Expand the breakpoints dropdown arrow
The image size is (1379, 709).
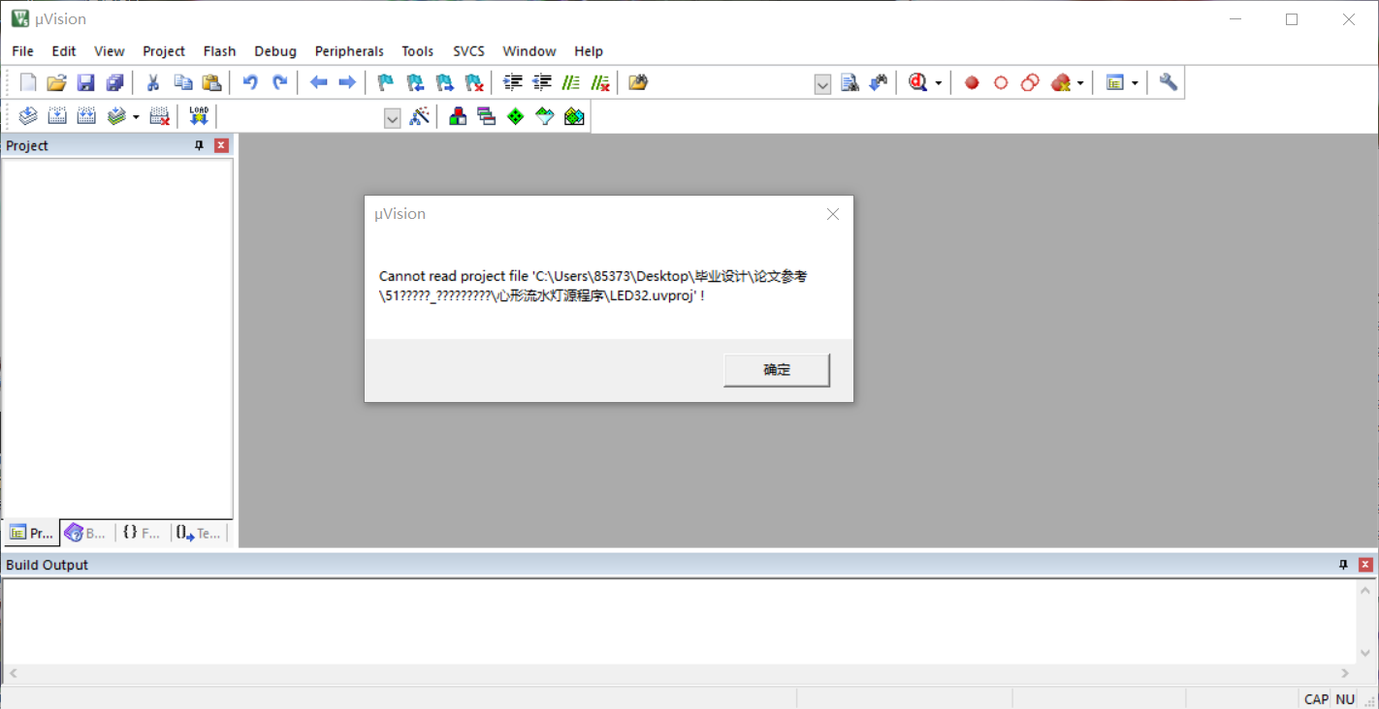click(x=1080, y=83)
